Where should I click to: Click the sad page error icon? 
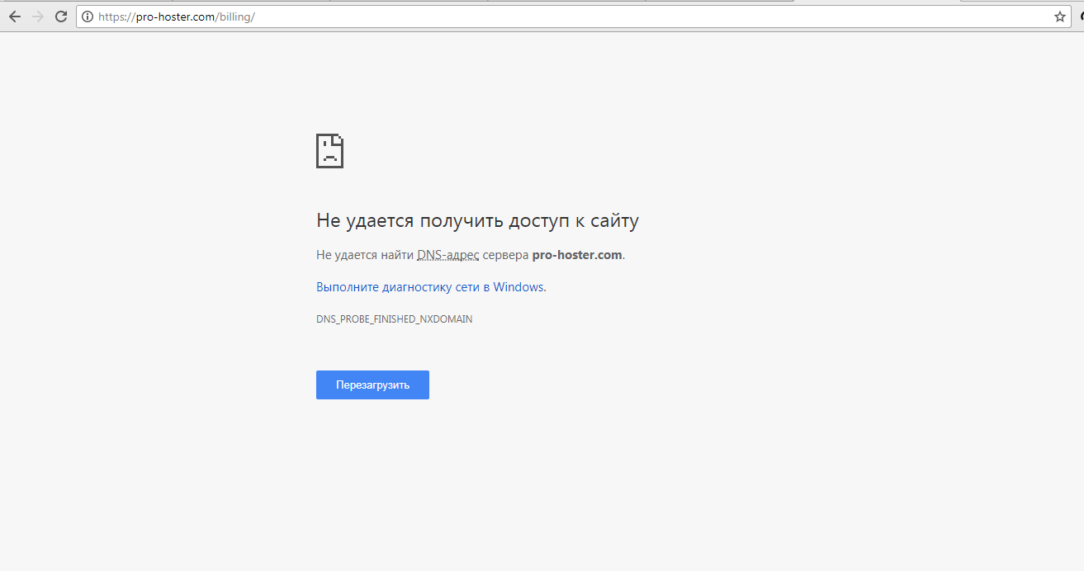coord(329,151)
